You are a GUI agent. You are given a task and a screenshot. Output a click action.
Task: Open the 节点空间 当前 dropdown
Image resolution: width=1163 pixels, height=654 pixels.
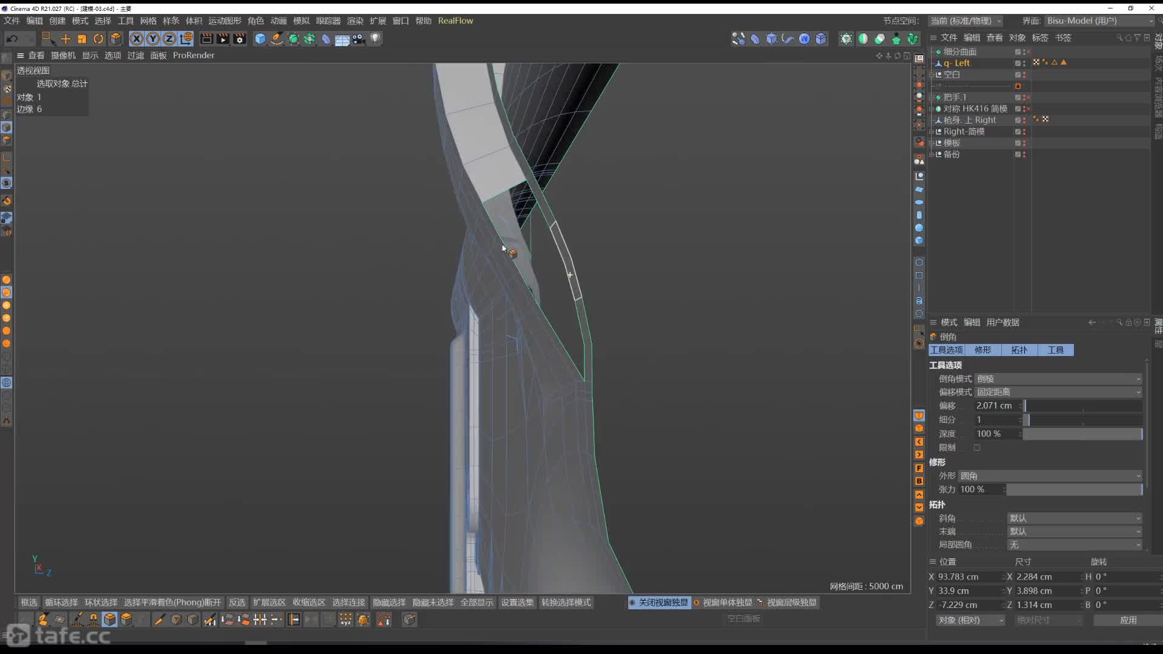pos(966,21)
